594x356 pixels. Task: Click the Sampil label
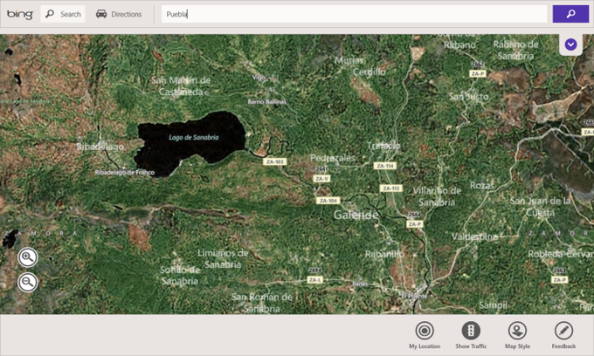point(493,305)
